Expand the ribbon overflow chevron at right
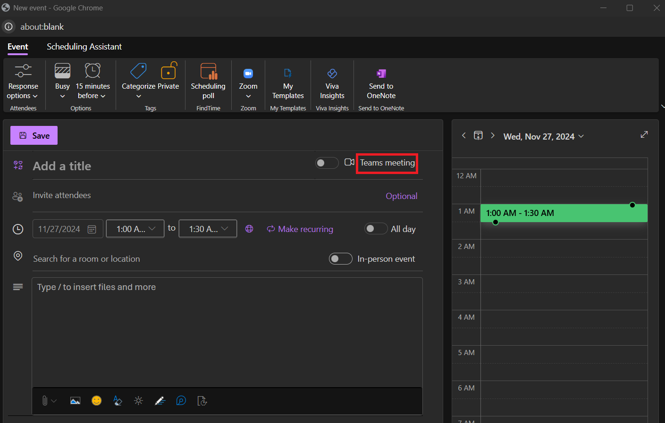Screen dimensions: 665x423 (662, 107)
